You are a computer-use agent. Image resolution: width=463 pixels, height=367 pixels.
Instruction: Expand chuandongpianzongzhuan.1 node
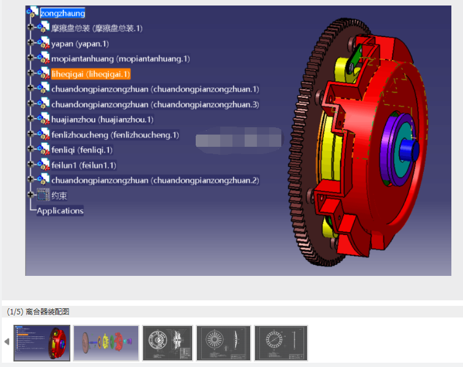[31, 88]
